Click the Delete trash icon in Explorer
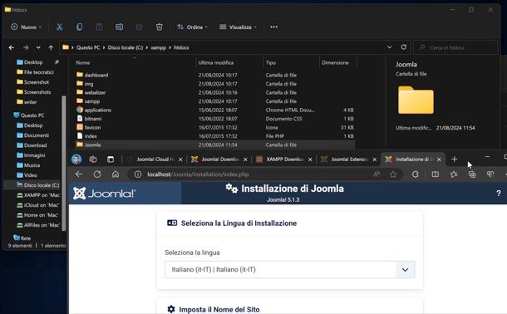The image size is (507, 314). (x=159, y=27)
